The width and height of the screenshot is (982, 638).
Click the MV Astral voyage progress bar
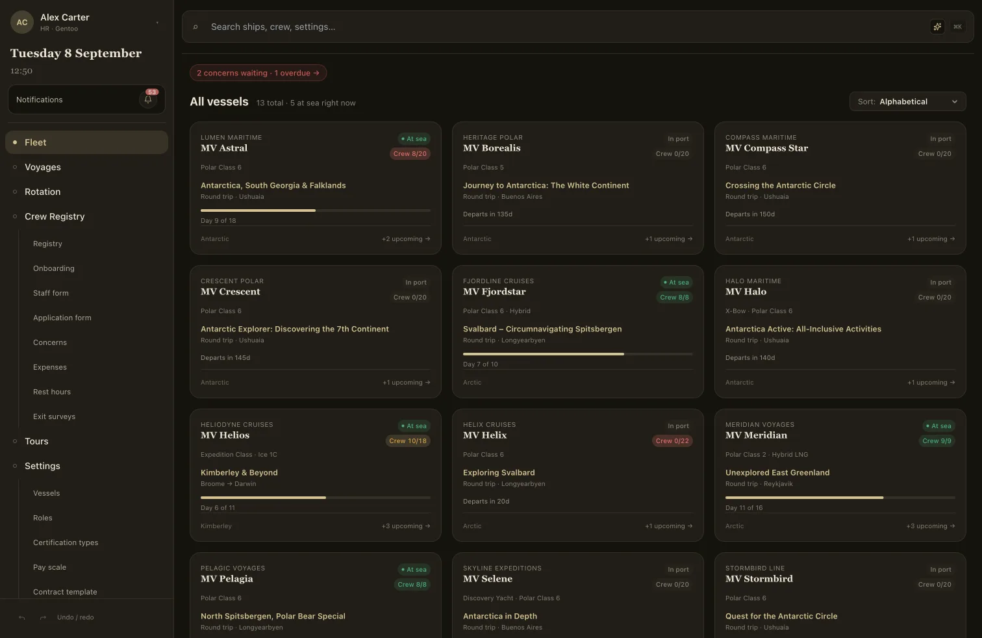click(x=316, y=211)
